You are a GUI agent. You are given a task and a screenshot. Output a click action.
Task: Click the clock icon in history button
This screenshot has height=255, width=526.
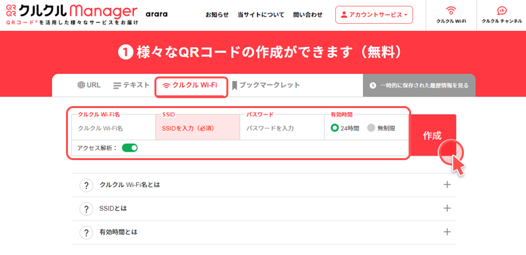pos(373,86)
